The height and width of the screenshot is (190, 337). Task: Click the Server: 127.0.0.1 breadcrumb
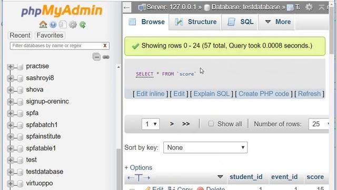point(171,7)
